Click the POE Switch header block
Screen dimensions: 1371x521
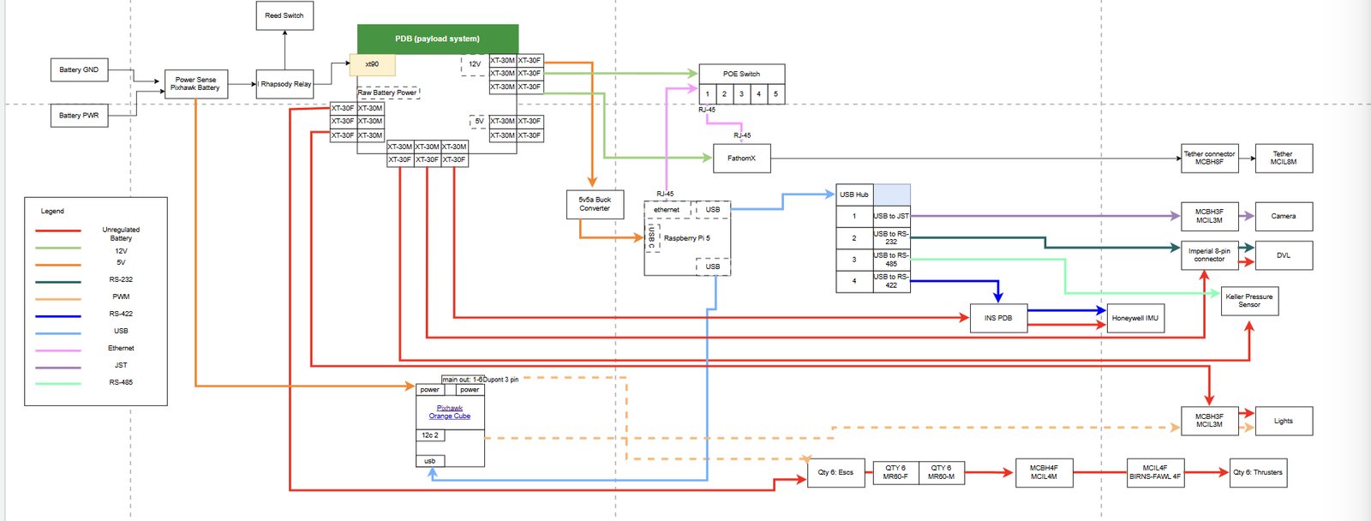742,74
